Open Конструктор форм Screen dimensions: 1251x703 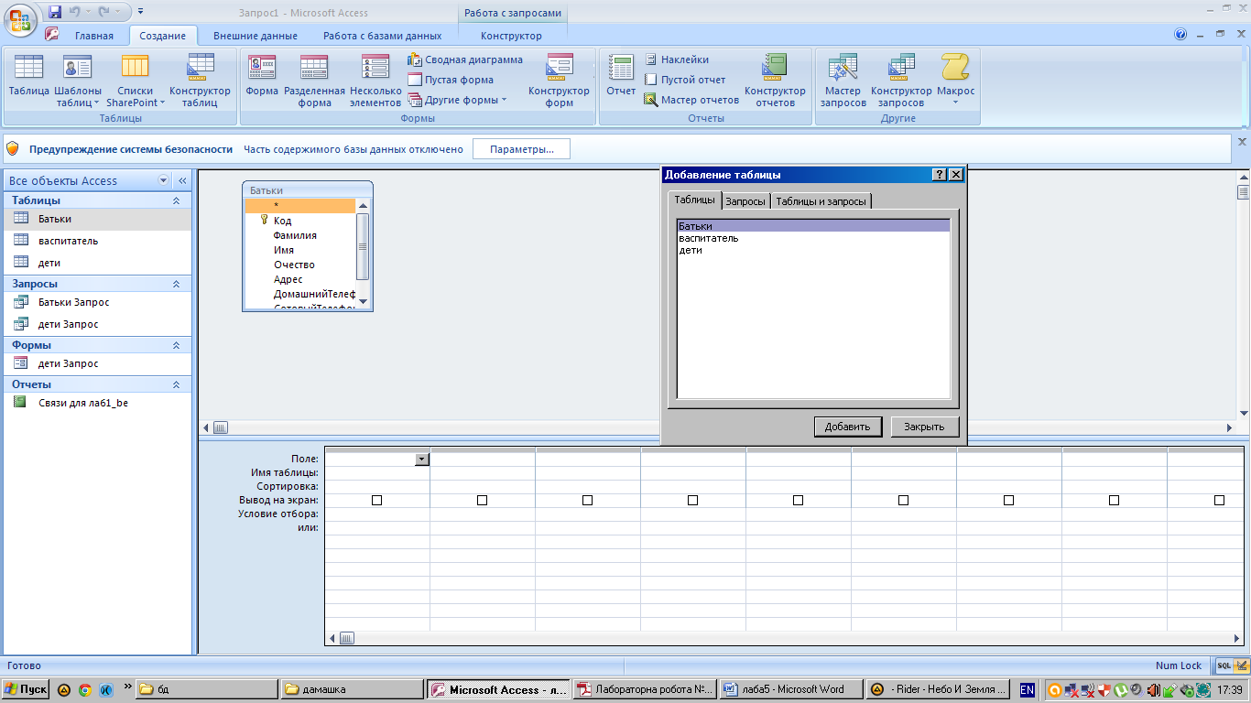(559, 81)
